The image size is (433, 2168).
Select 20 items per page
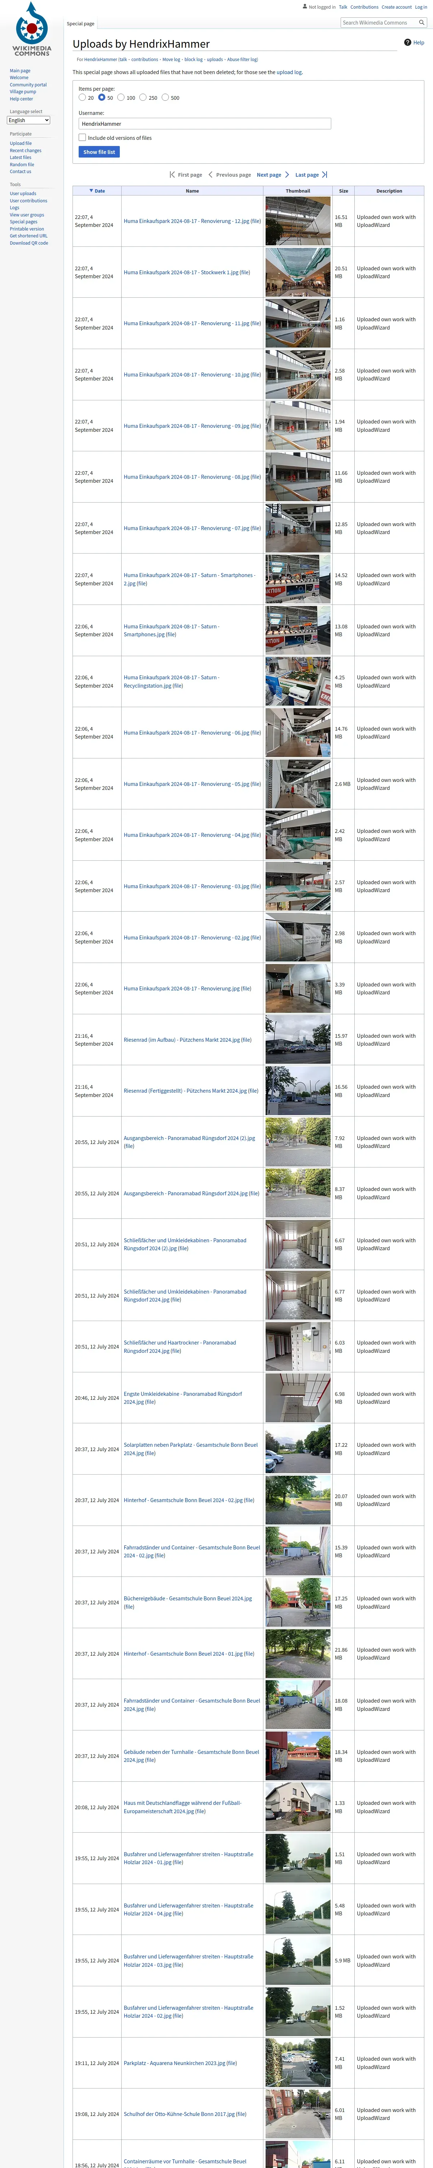click(82, 98)
